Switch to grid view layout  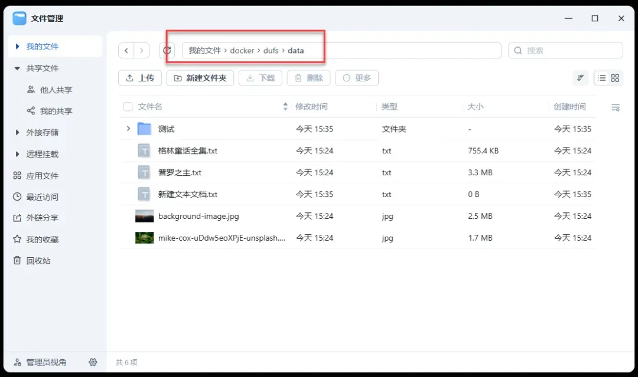coord(615,78)
